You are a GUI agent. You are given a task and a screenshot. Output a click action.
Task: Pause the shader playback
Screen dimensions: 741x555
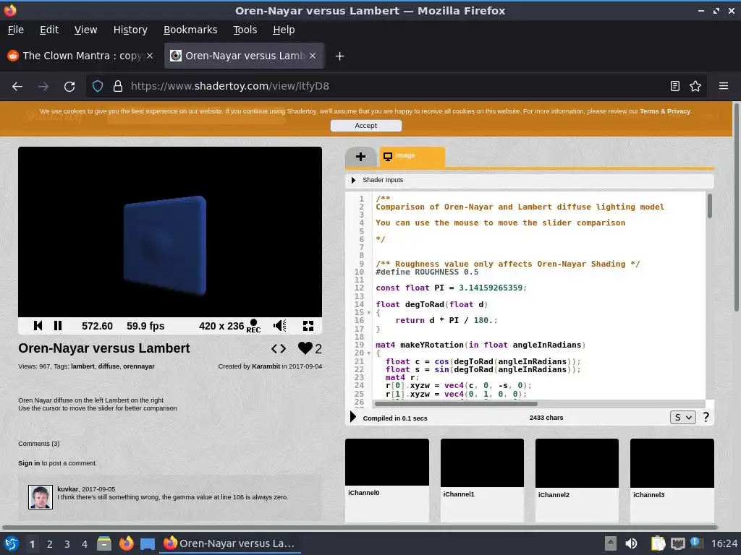point(58,326)
